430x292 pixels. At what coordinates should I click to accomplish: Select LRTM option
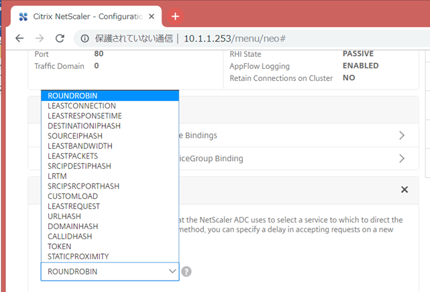[x=110, y=176]
